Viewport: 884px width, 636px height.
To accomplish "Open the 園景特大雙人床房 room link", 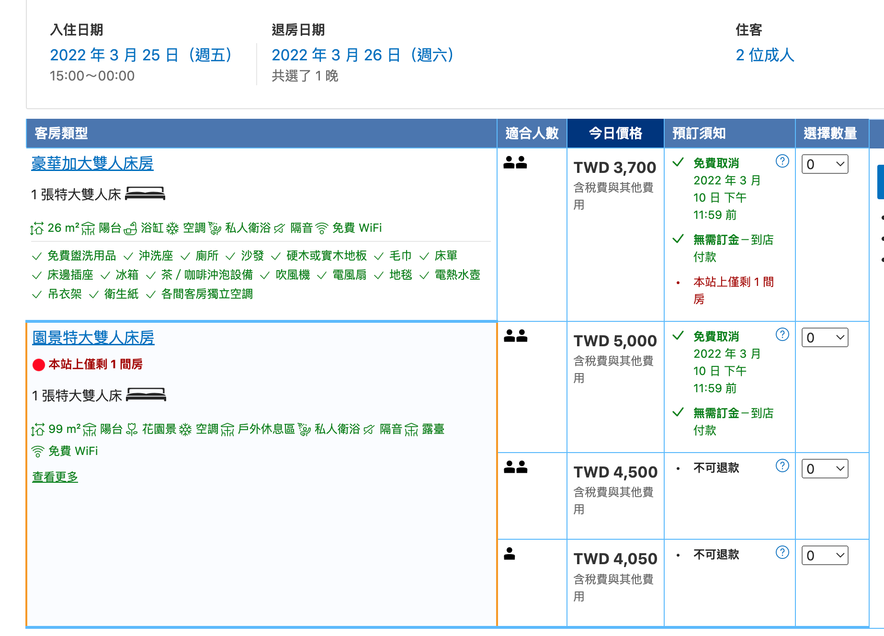I will [93, 338].
